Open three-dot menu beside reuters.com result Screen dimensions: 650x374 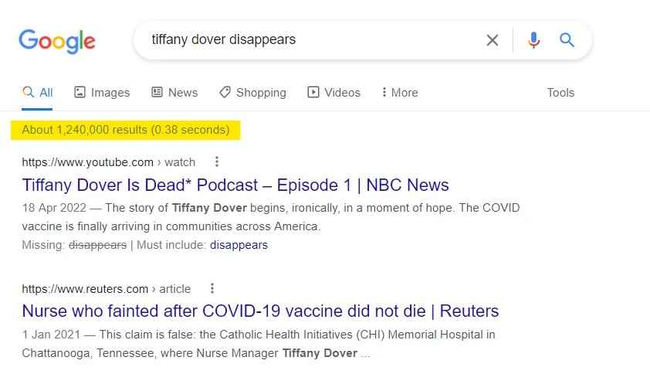pyautogui.click(x=212, y=288)
